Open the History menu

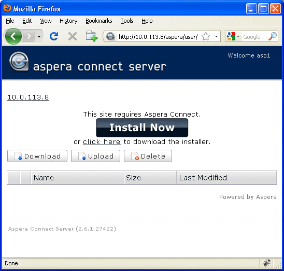[x=68, y=21]
